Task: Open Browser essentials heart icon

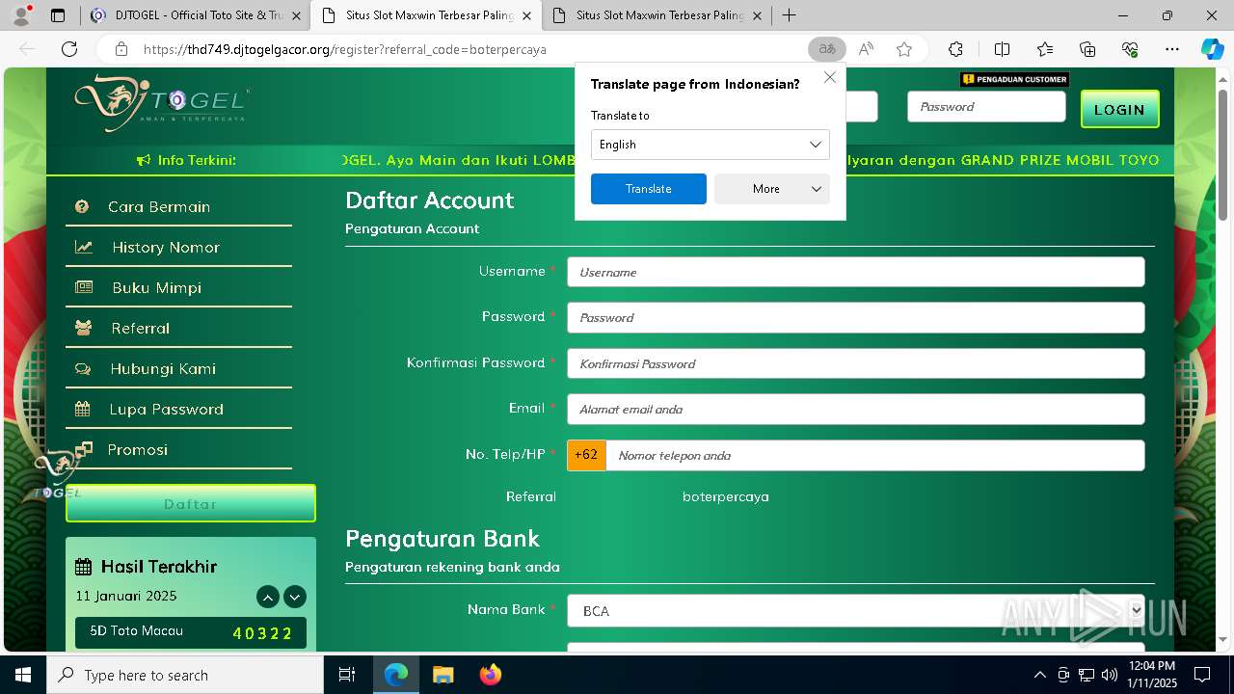Action: [1130, 49]
